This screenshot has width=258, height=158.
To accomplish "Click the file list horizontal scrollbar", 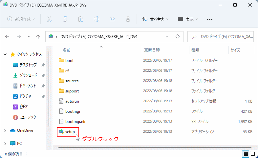I will 155,148.
